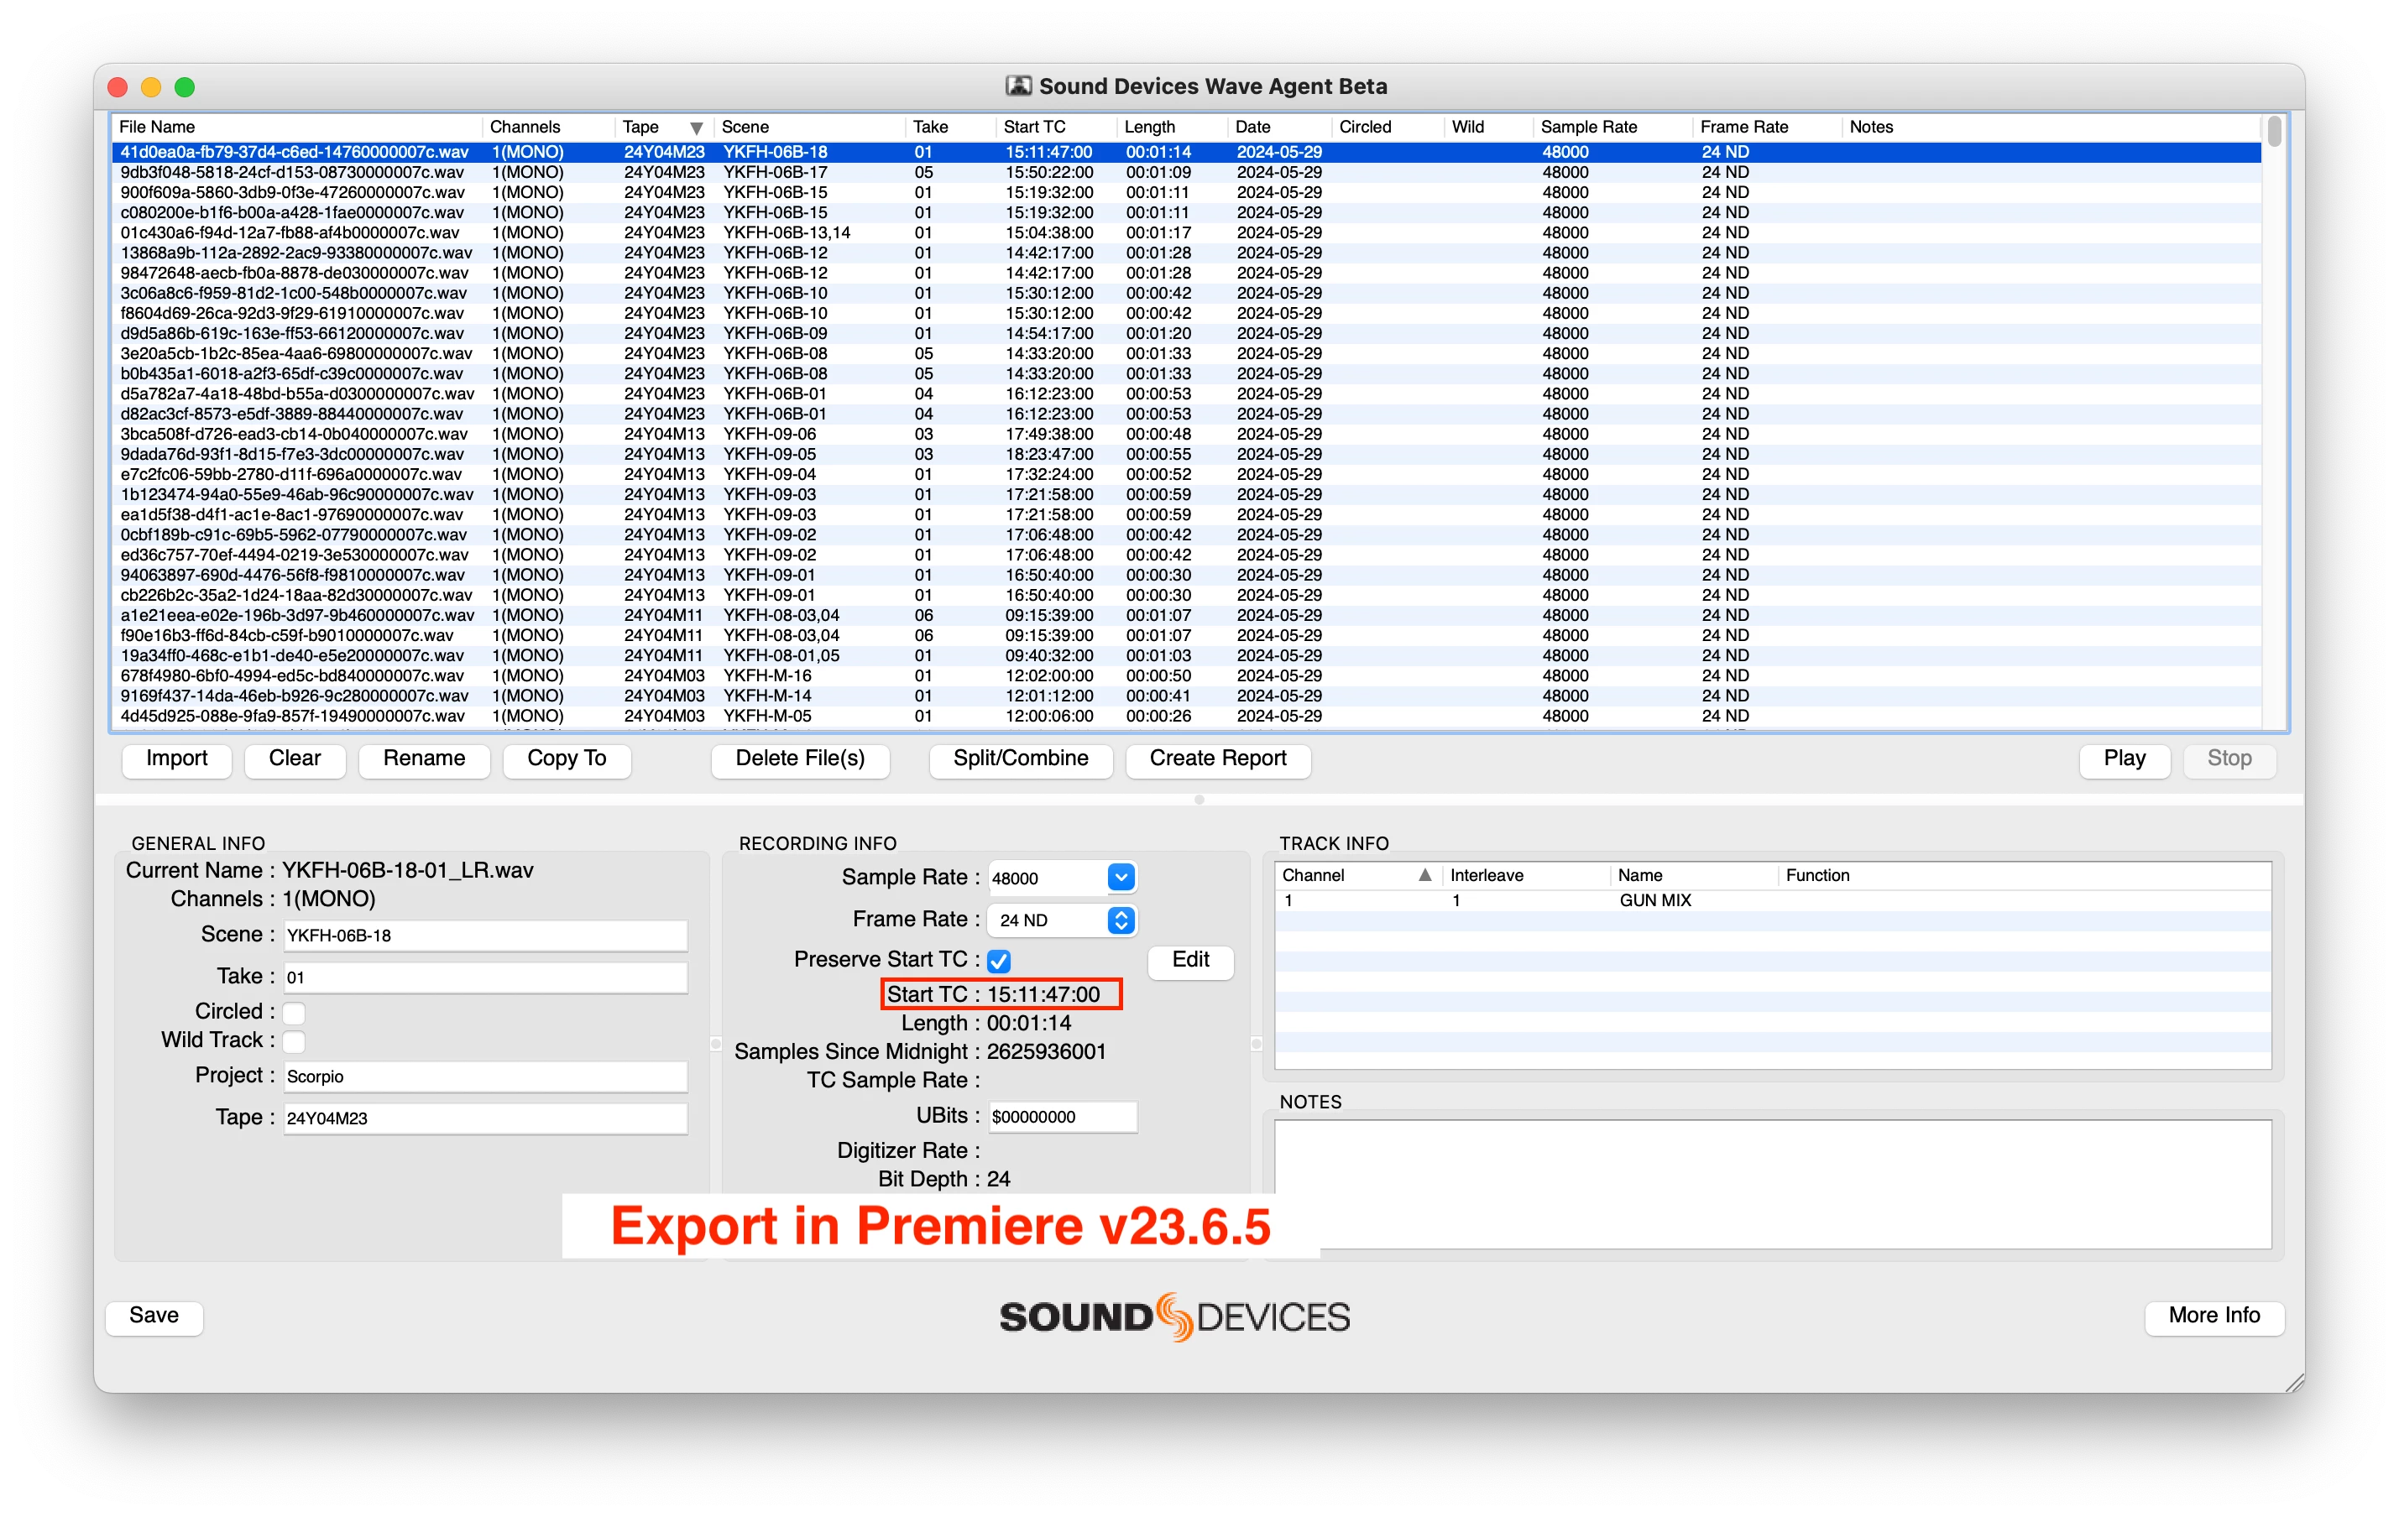This screenshot has width=2399, height=1517.
Task: Click into the Scene text field
Action: pos(485,936)
